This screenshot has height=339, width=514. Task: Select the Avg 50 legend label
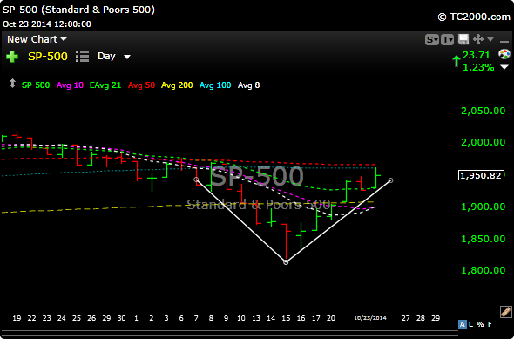pyautogui.click(x=141, y=85)
